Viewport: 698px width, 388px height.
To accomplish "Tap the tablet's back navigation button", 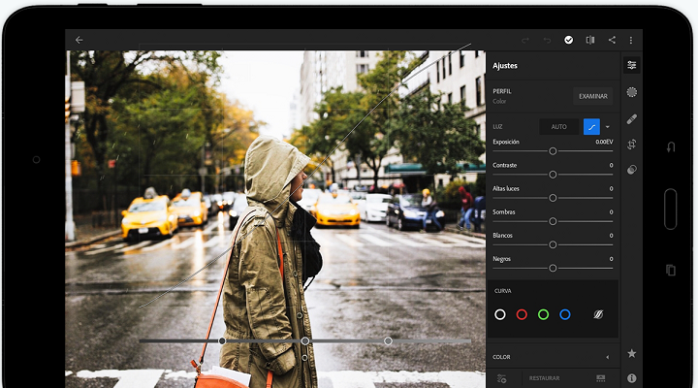I will pos(671,147).
